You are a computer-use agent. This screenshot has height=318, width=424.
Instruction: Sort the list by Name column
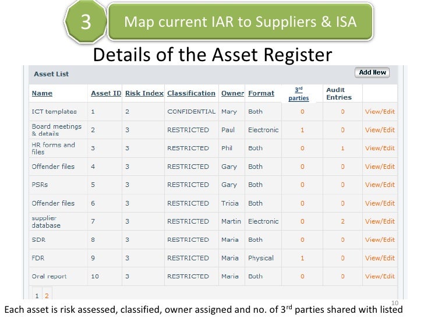pos(42,93)
